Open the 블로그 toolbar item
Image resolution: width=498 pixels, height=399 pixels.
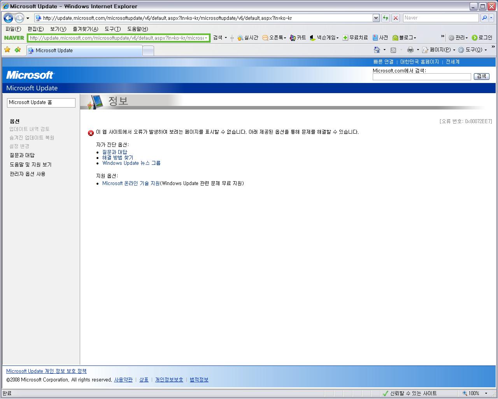coord(404,38)
